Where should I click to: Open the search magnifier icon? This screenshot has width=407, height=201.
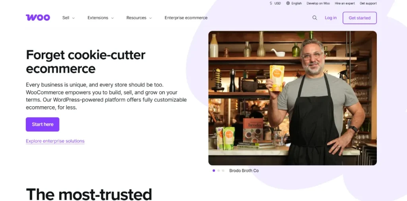(x=315, y=18)
